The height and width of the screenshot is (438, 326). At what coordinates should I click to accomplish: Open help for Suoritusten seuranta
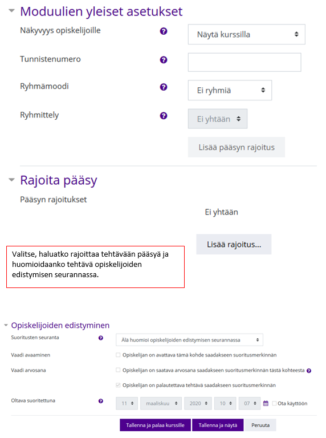101,338
